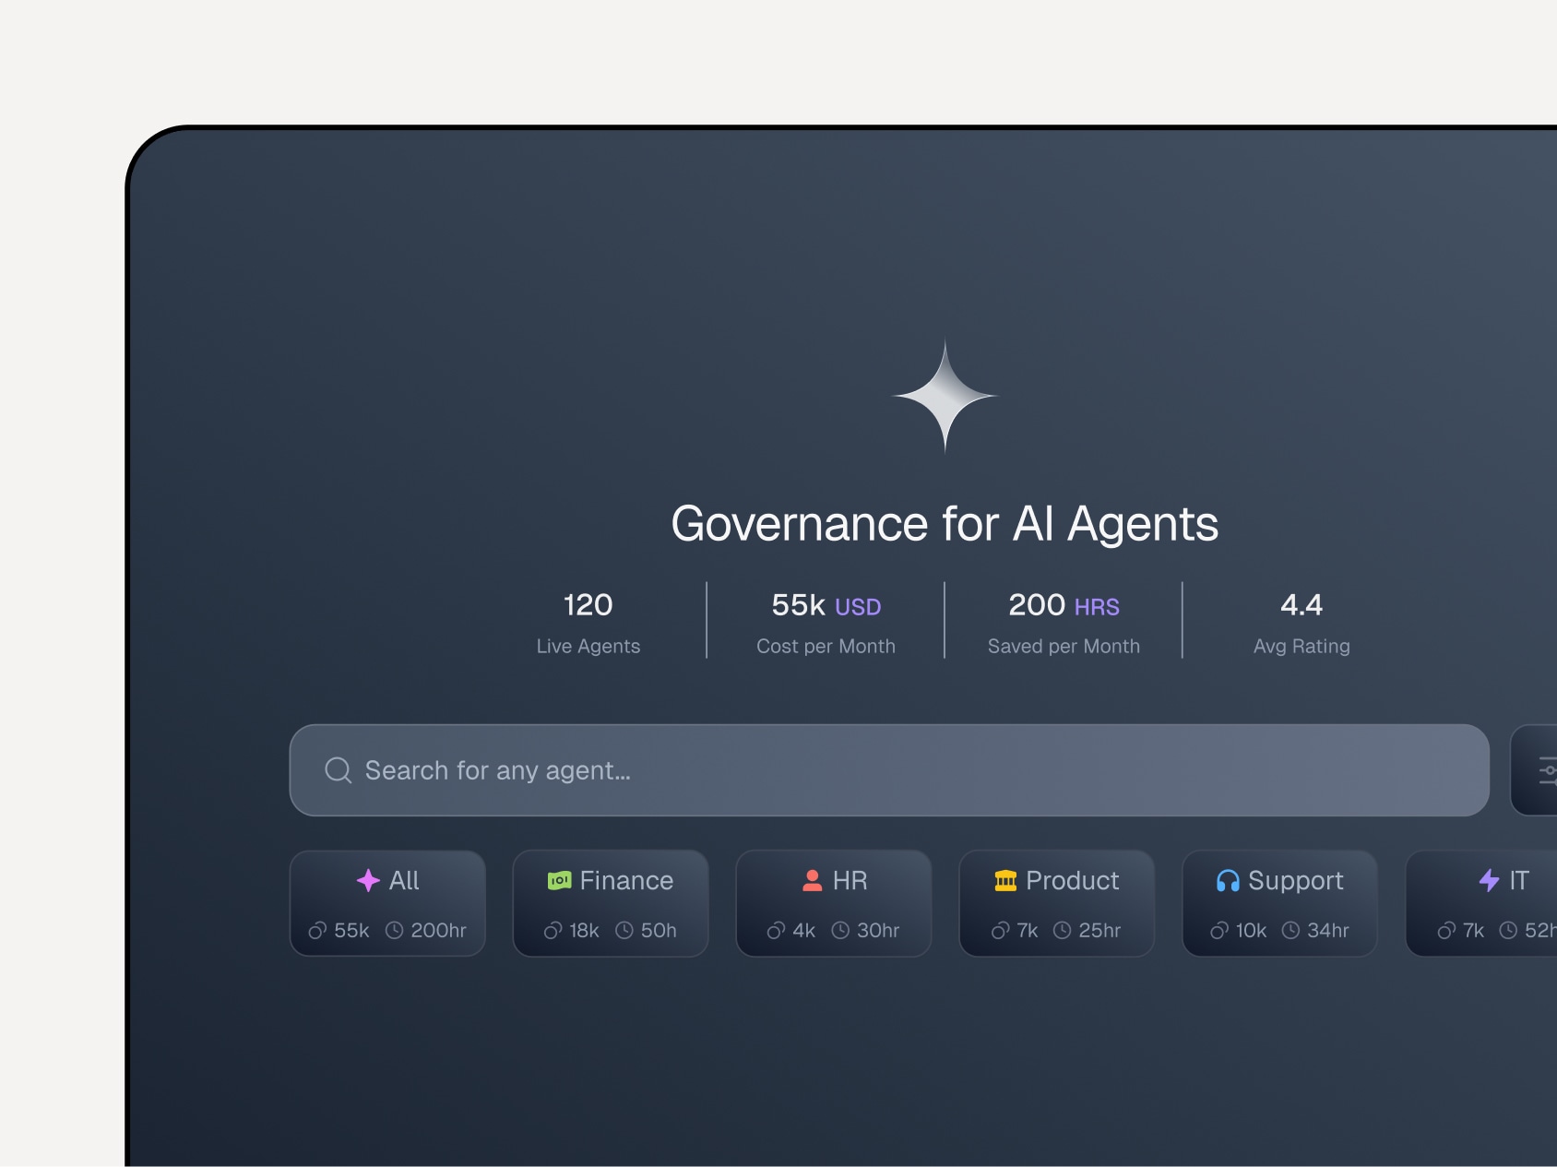Click the '25hr' value on Product card

tap(1099, 930)
